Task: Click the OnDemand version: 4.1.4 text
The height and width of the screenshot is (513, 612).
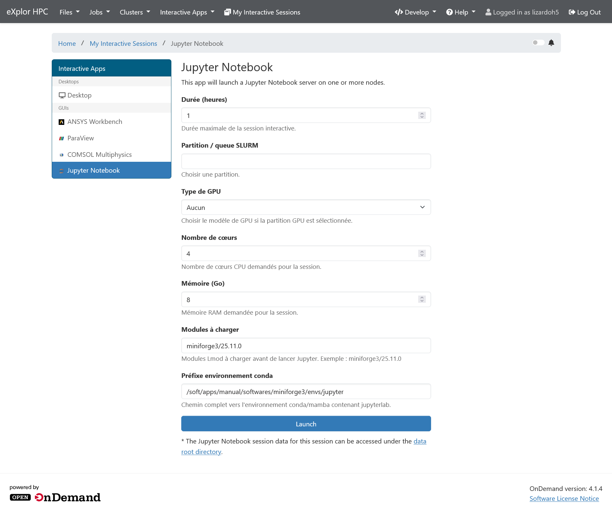Action: 566,489
